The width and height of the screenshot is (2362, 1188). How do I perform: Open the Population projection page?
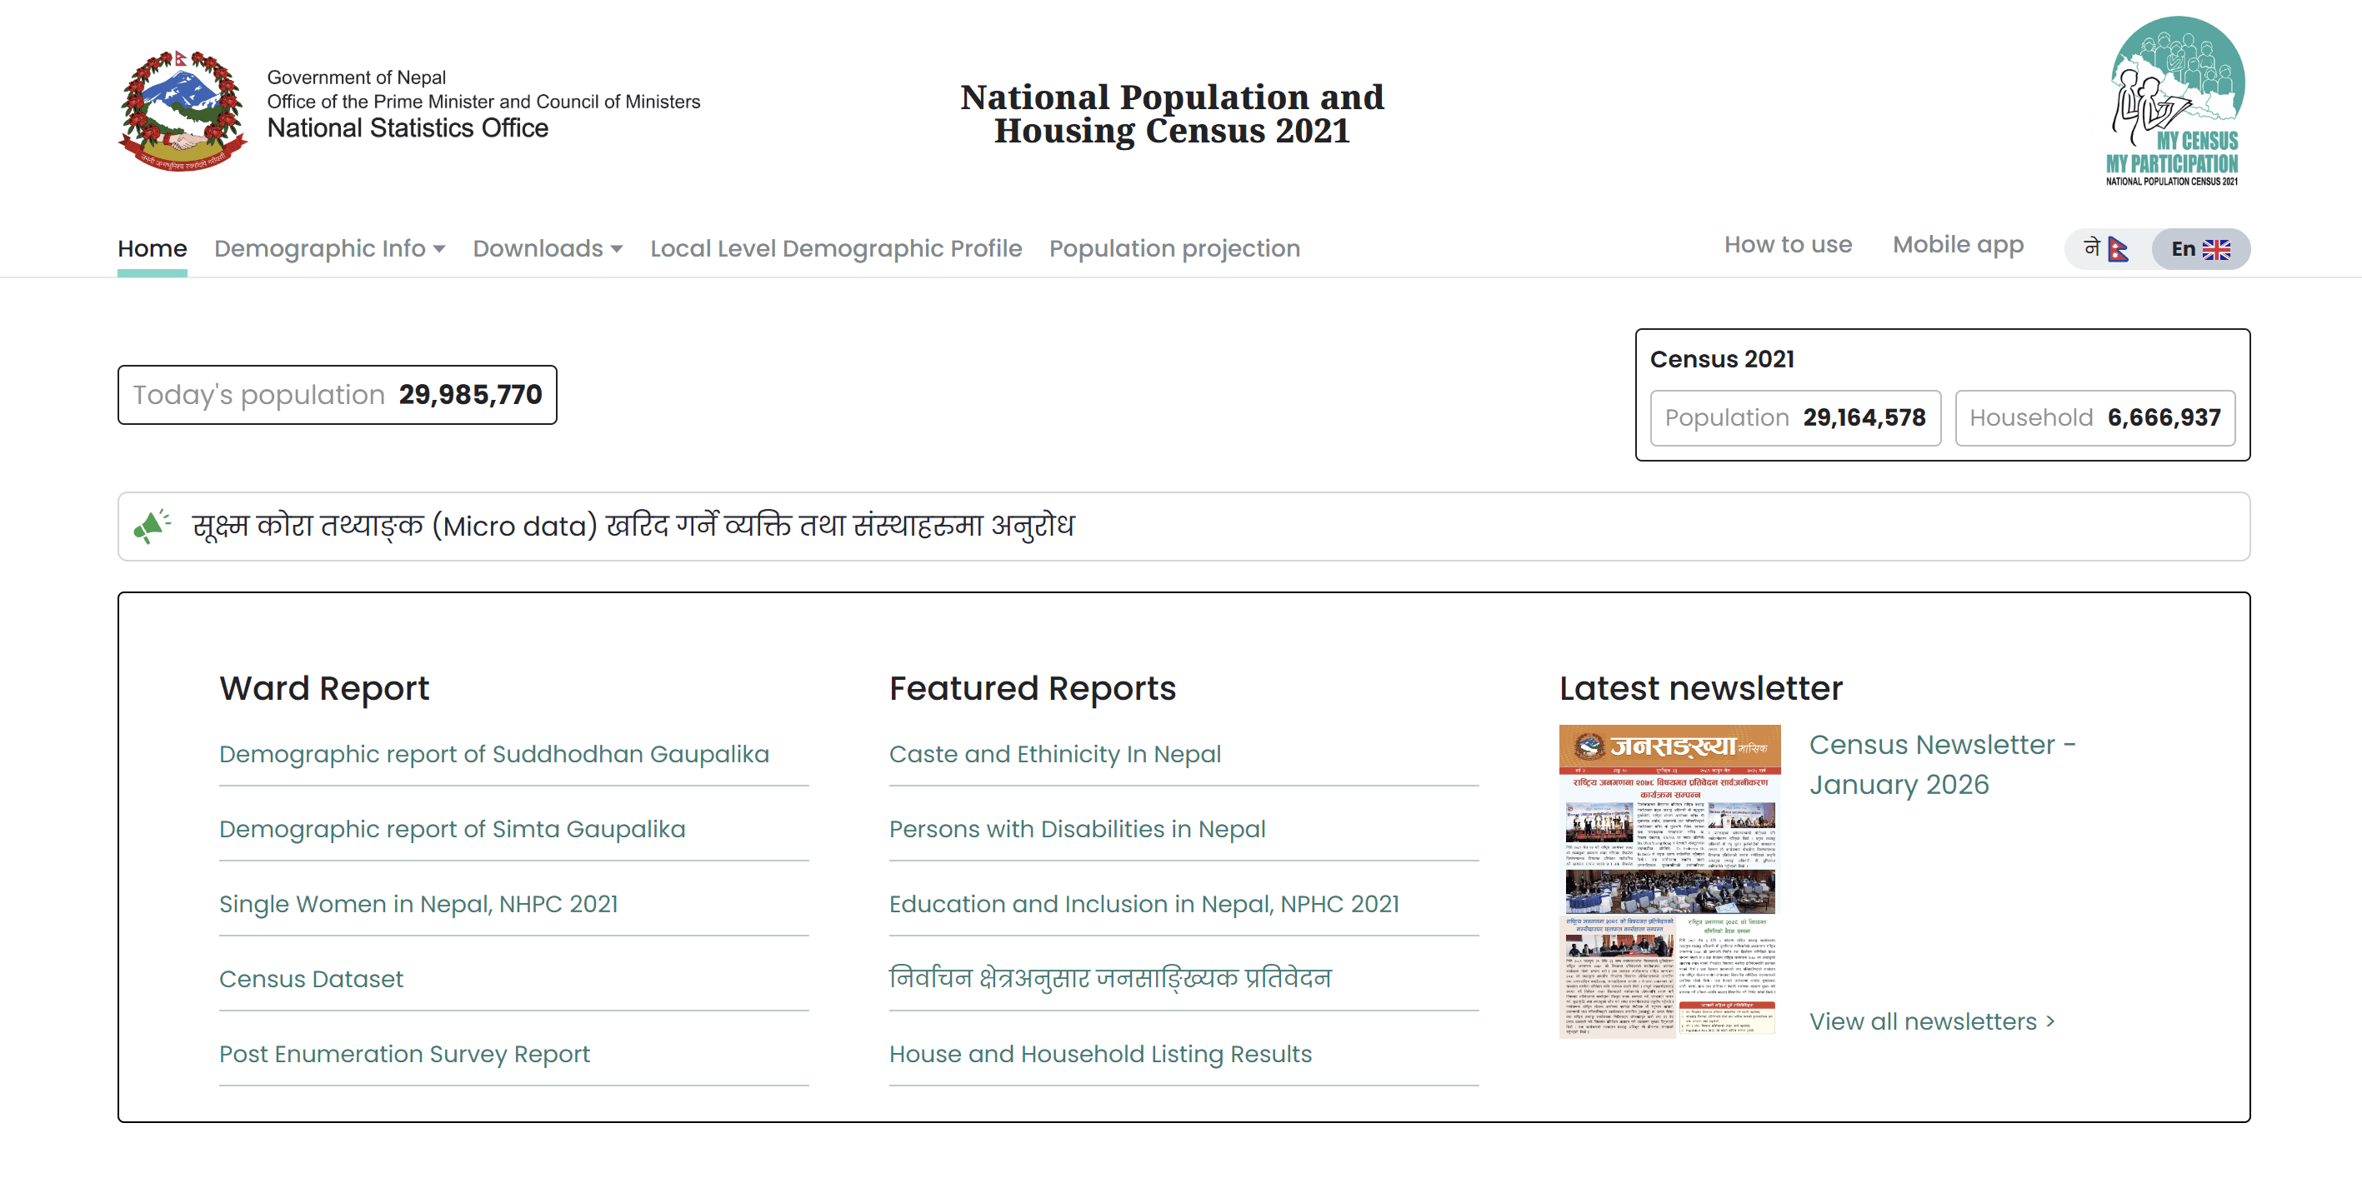(x=1173, y=248)
